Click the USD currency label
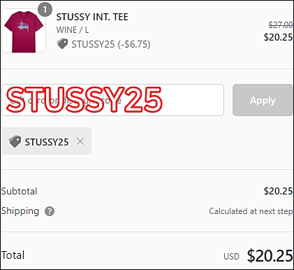294x270 pixels. pos(231,257)
